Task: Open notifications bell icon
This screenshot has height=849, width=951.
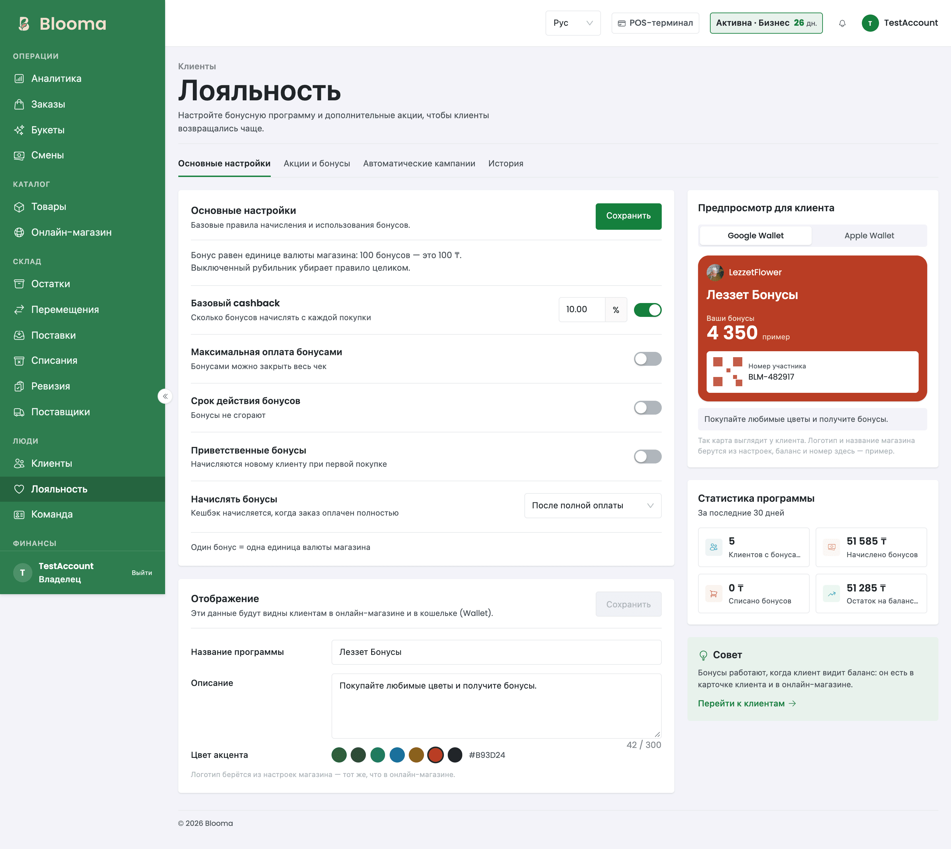Action: pos(842,23)
